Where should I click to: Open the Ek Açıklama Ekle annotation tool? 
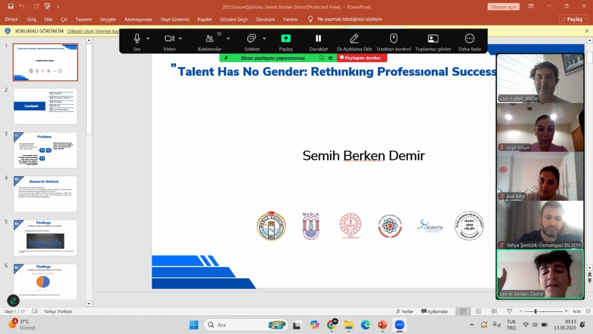point(354,39)
